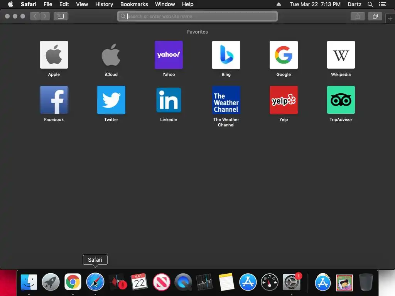This screenshot has width=395, height=296.
Task: Open the Yahoo favorite
Action: coord(169,55)
